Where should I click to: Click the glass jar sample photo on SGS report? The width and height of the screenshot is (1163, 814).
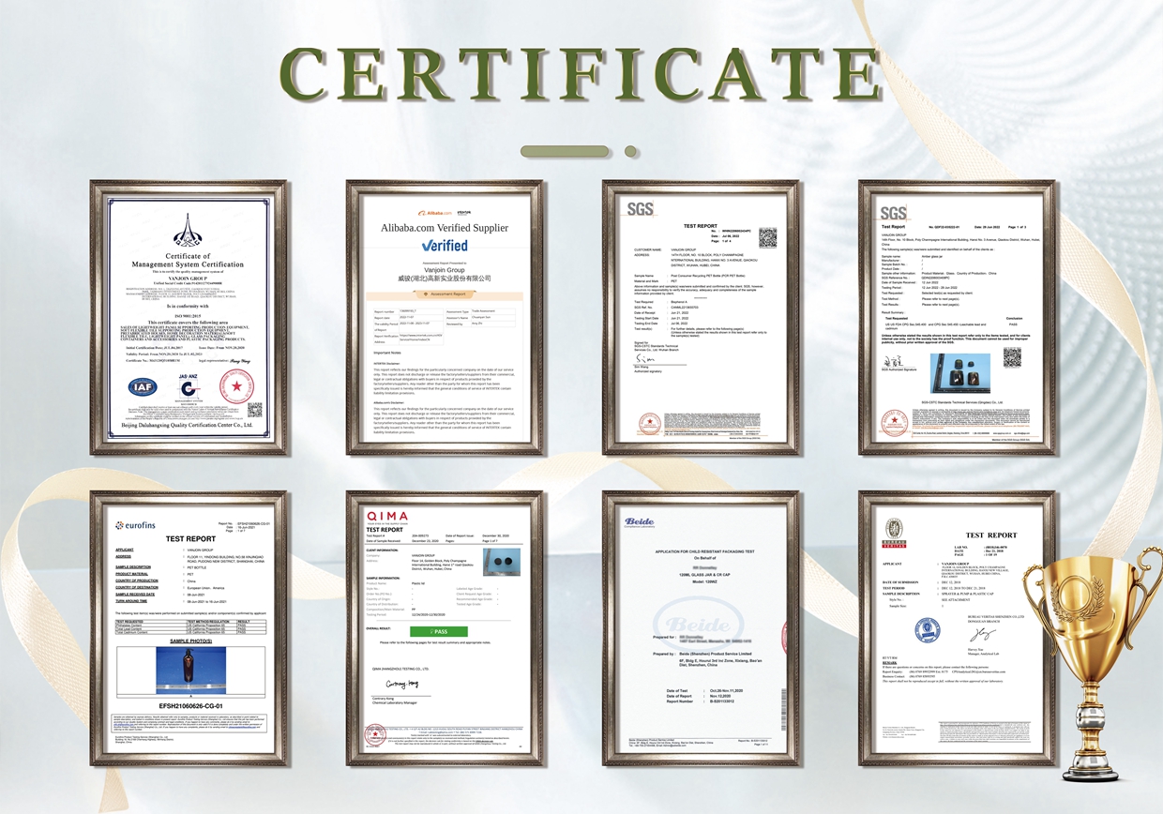(960, 373)
